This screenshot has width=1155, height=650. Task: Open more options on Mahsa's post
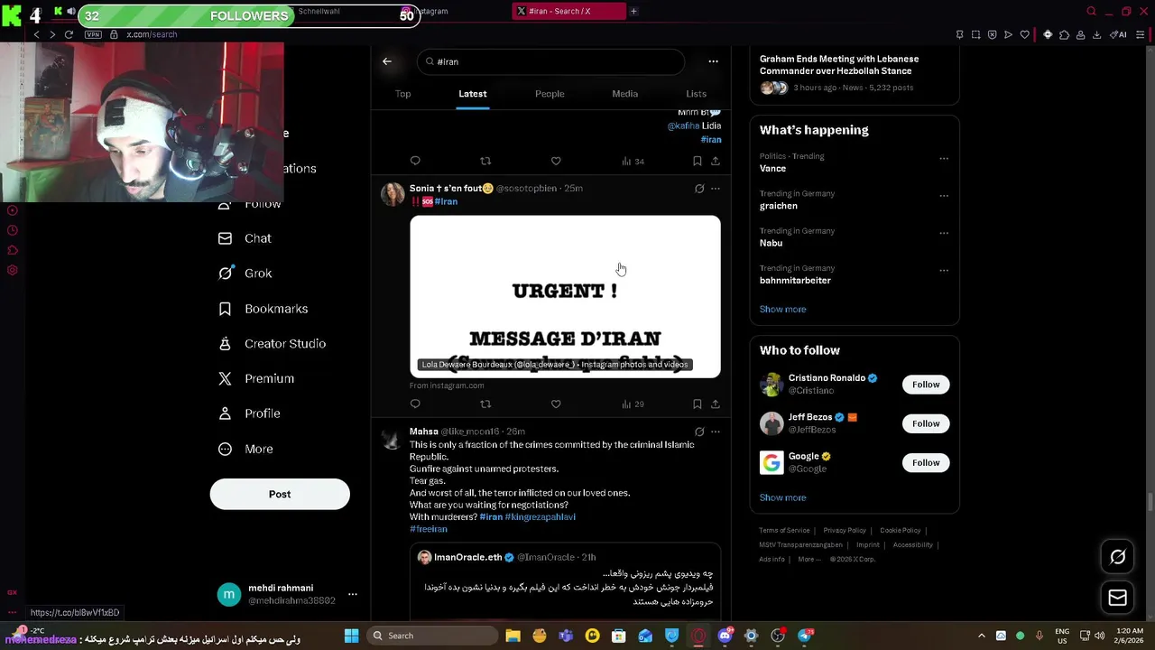(715, 432)
